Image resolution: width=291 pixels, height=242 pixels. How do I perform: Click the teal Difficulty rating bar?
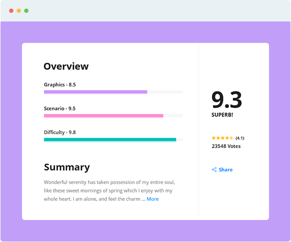pyautogui.click(x=110, y=140)
